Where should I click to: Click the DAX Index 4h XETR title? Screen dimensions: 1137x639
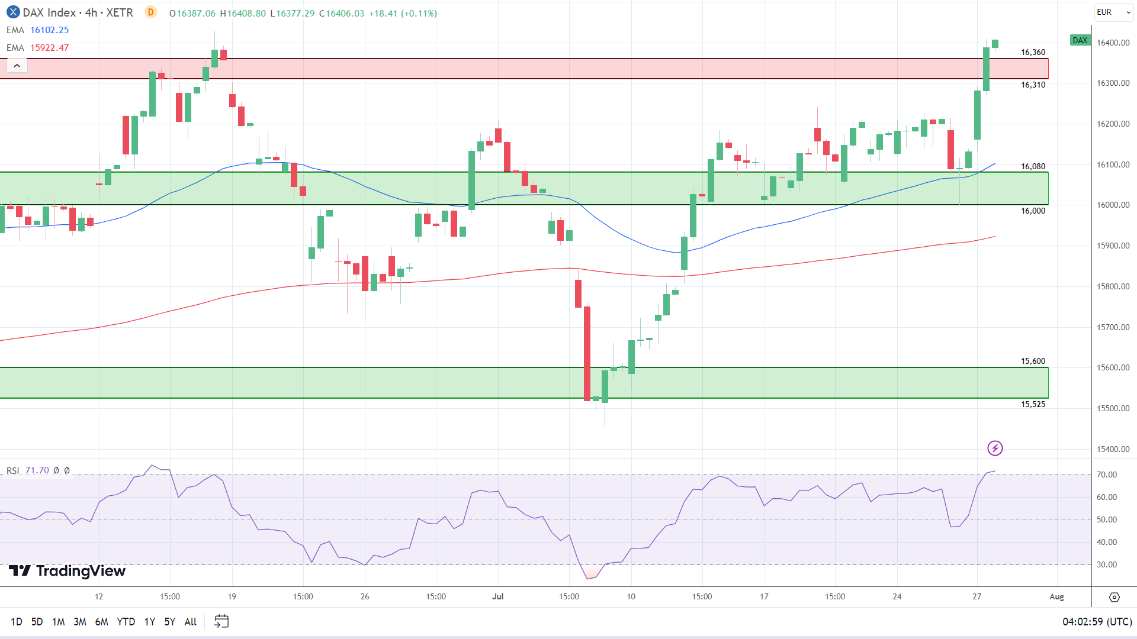[x=78, y=12]
